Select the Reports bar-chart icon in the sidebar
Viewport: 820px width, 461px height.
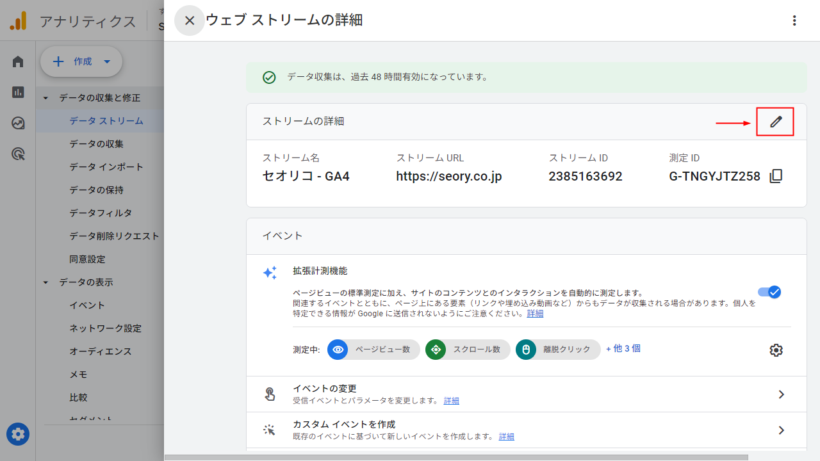(17, 92)
